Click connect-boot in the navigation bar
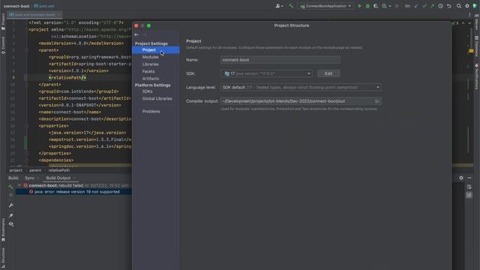The image size is (480, 270). click(x=16, y=6)
